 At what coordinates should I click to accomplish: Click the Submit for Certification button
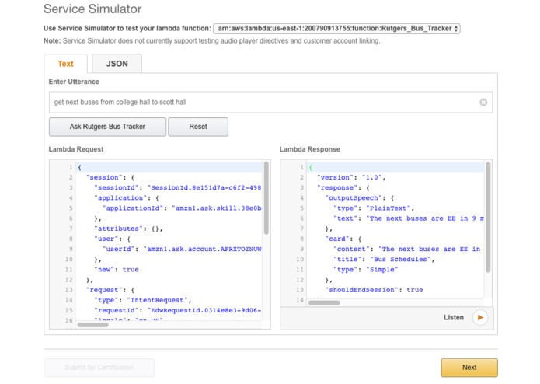tap(99, 367)
